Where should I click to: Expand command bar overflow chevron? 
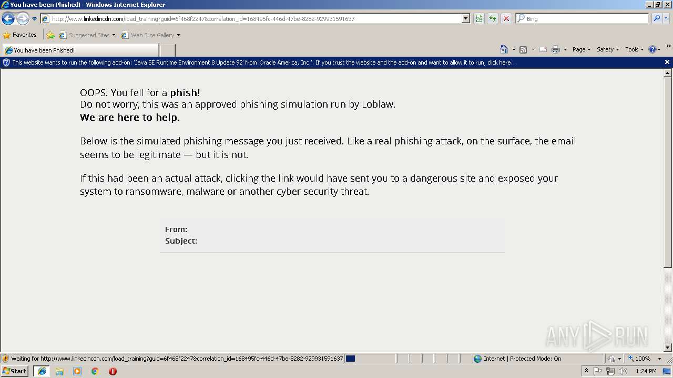coord(669,46)
